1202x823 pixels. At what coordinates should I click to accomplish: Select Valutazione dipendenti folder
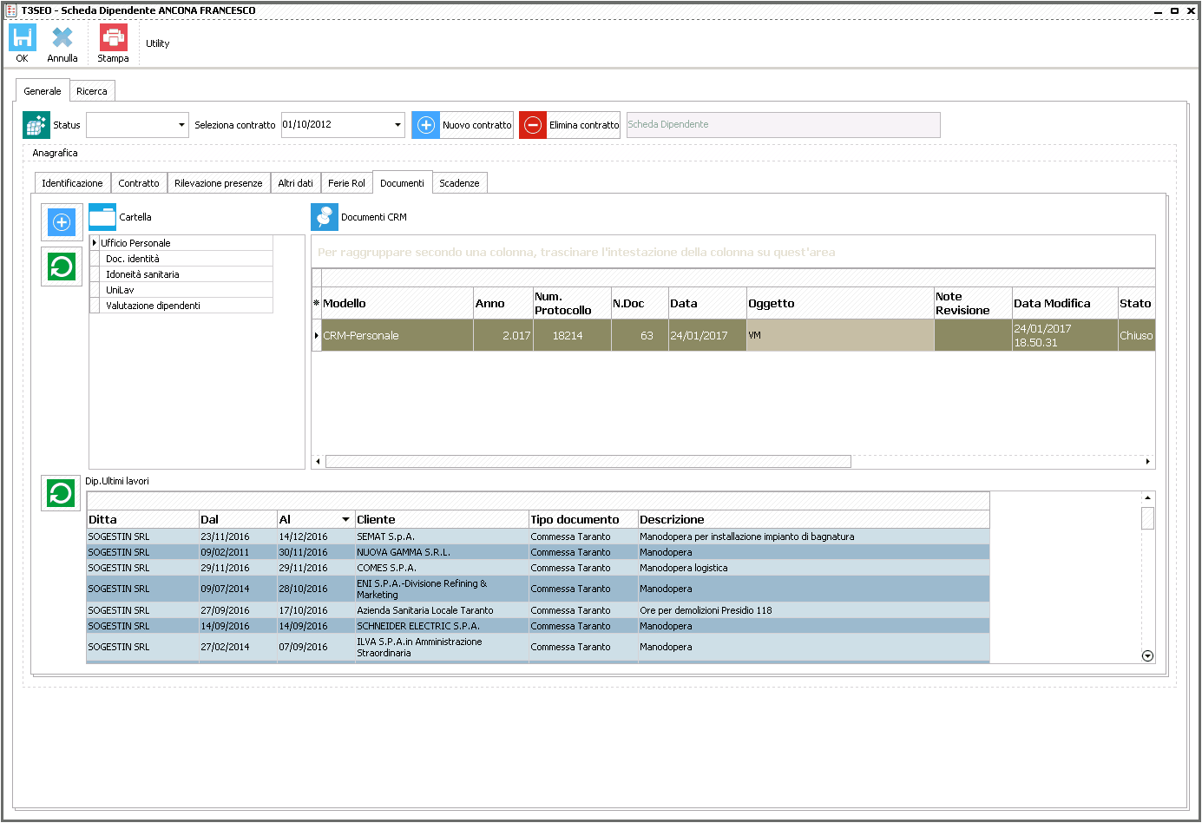(153, 306)
